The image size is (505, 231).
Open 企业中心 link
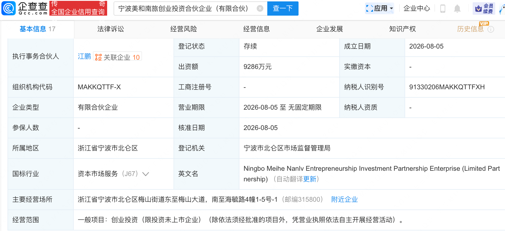pos(417,8)
